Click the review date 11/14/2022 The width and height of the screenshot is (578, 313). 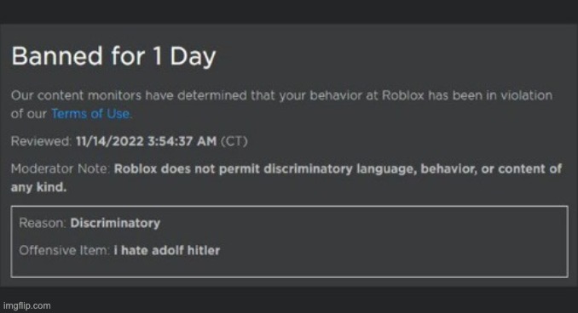point(109,141)
